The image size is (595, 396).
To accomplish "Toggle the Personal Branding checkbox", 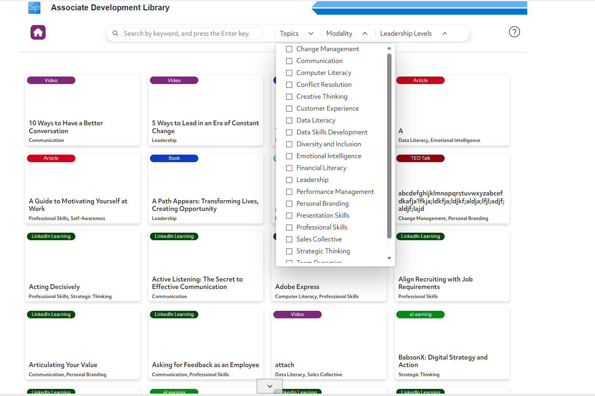I will click(289, 204).
